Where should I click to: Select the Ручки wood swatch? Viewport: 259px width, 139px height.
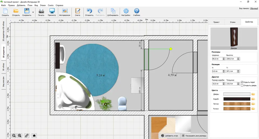237,109
